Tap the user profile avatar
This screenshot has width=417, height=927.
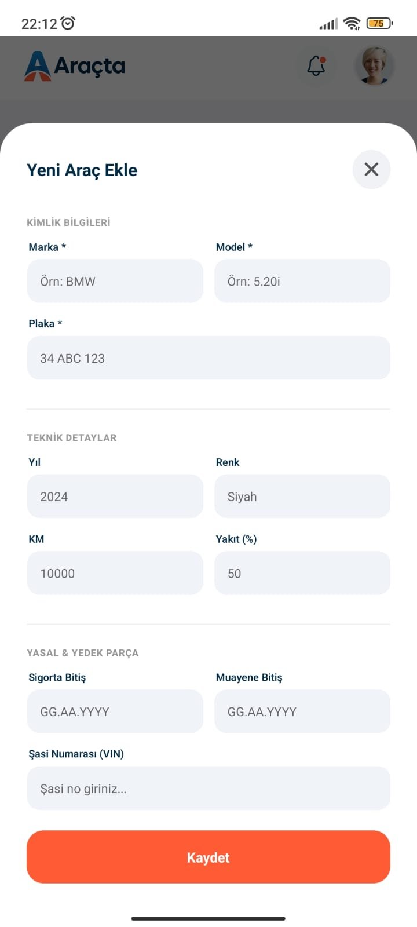click(x=374, y=65)
